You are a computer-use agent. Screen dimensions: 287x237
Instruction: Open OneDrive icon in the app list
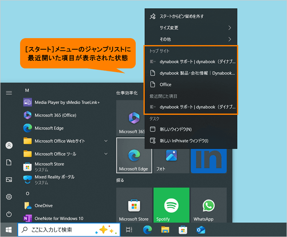28,205
